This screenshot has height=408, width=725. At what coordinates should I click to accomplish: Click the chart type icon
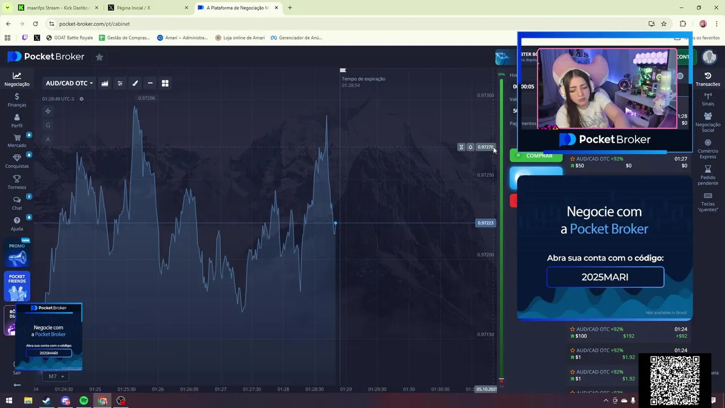pos(105,83)
